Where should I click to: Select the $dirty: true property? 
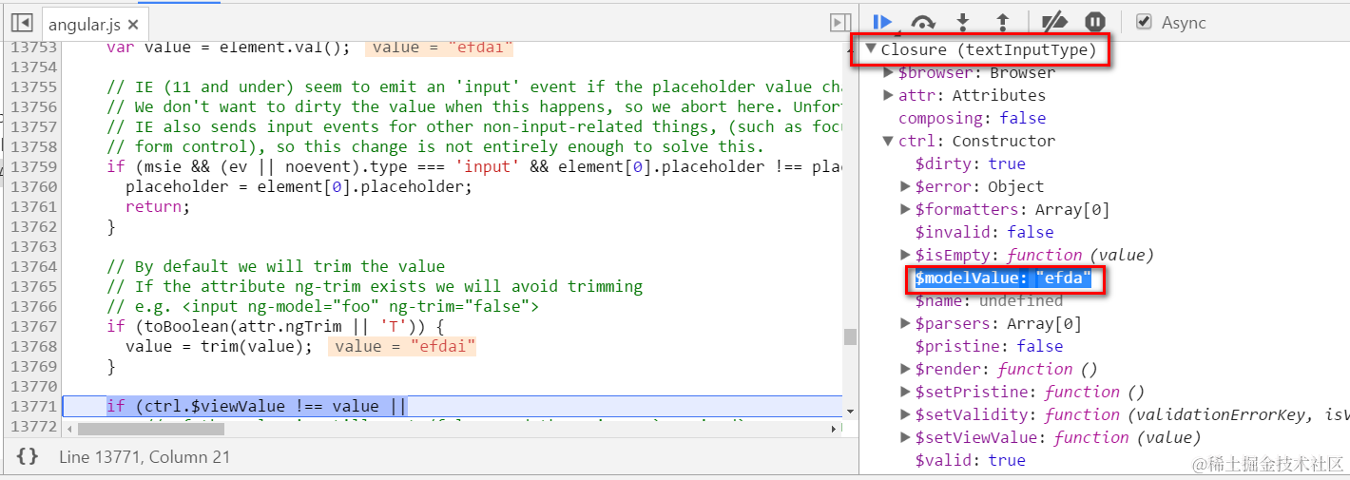(970, 163)
